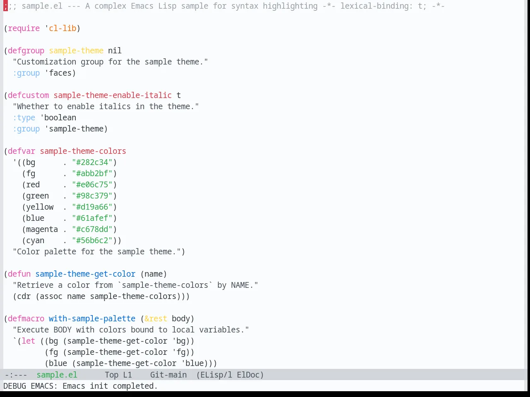Click the L1 line number indicator
This screenshot has width=530, height=397.
(127, 375)
